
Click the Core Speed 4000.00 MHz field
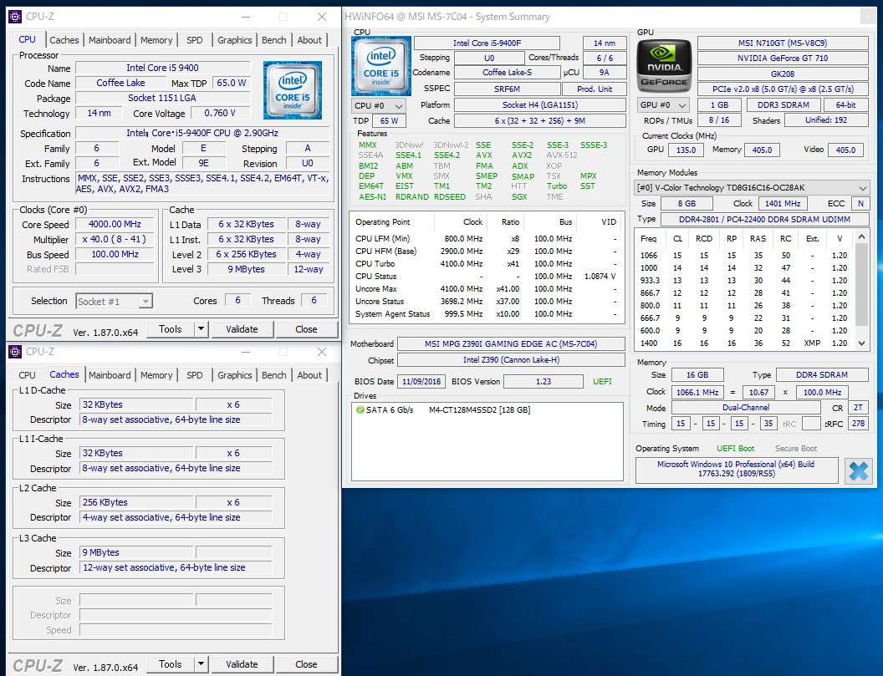115,224
